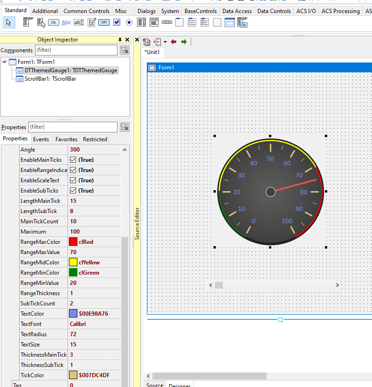Switch to the Data Access palette tab

click(x=237, y=11)
